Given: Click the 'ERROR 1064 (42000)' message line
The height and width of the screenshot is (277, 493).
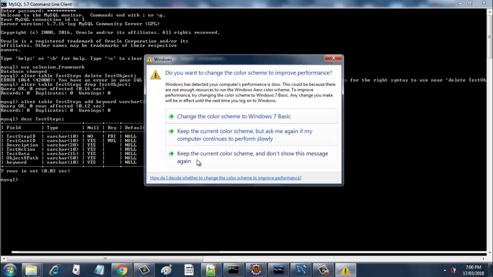Looking at the screenshot, I should click(72, 80).
